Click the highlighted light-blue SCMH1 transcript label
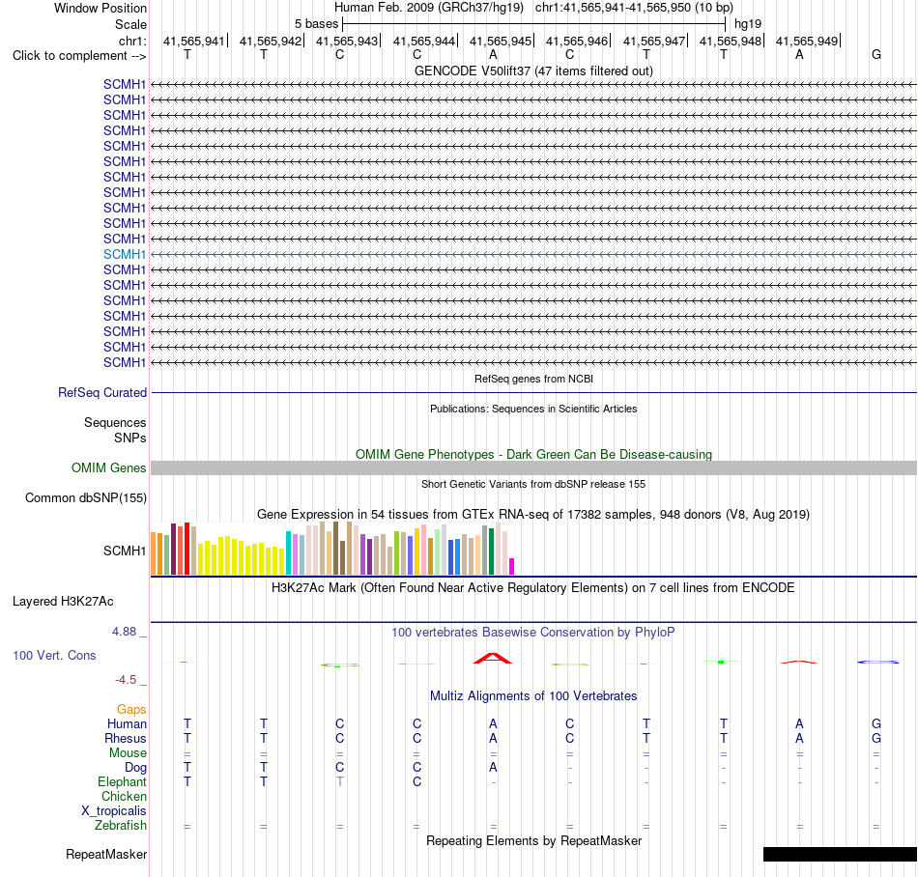Viewport: 918px width, 877px height. 124,254
